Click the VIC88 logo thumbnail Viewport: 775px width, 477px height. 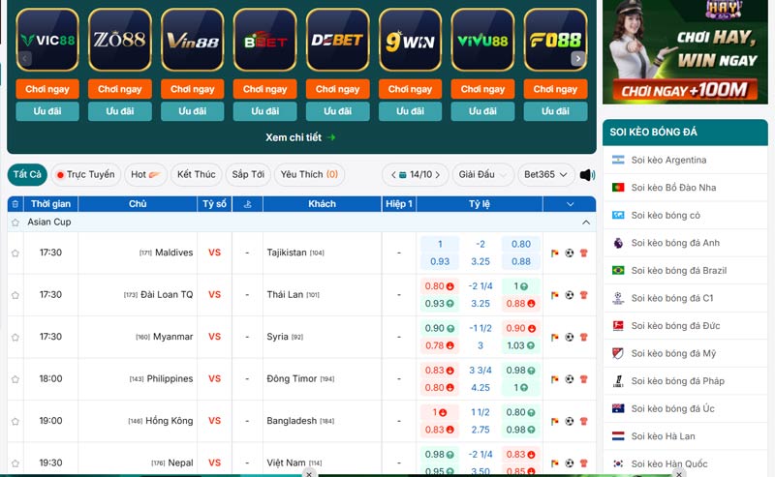coord(46,40)
